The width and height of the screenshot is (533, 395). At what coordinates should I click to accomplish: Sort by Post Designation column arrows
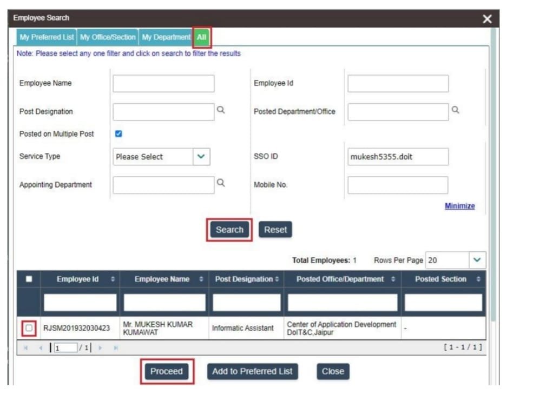277,279
